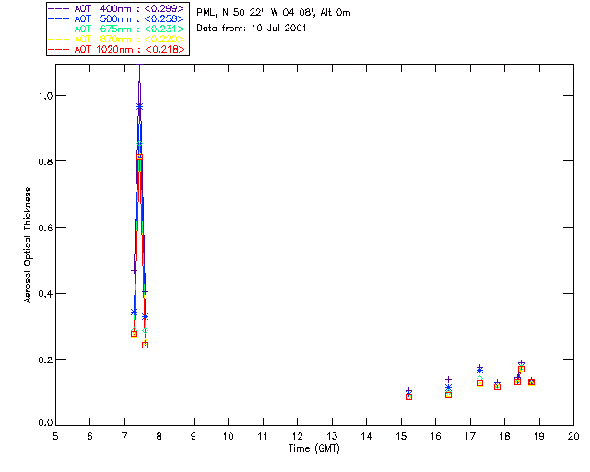Click the Time (GMT) axis label

314,448
